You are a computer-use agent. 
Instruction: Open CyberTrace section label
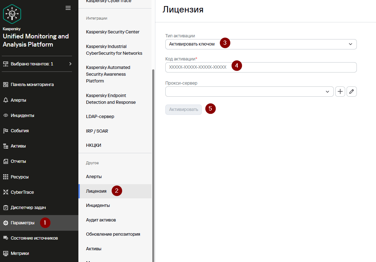pos(22,192)
